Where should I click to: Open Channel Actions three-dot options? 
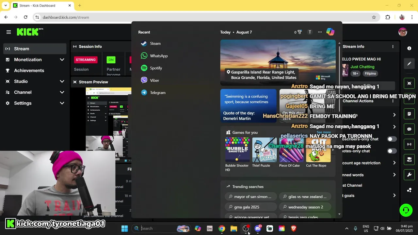tap(393, 101)
